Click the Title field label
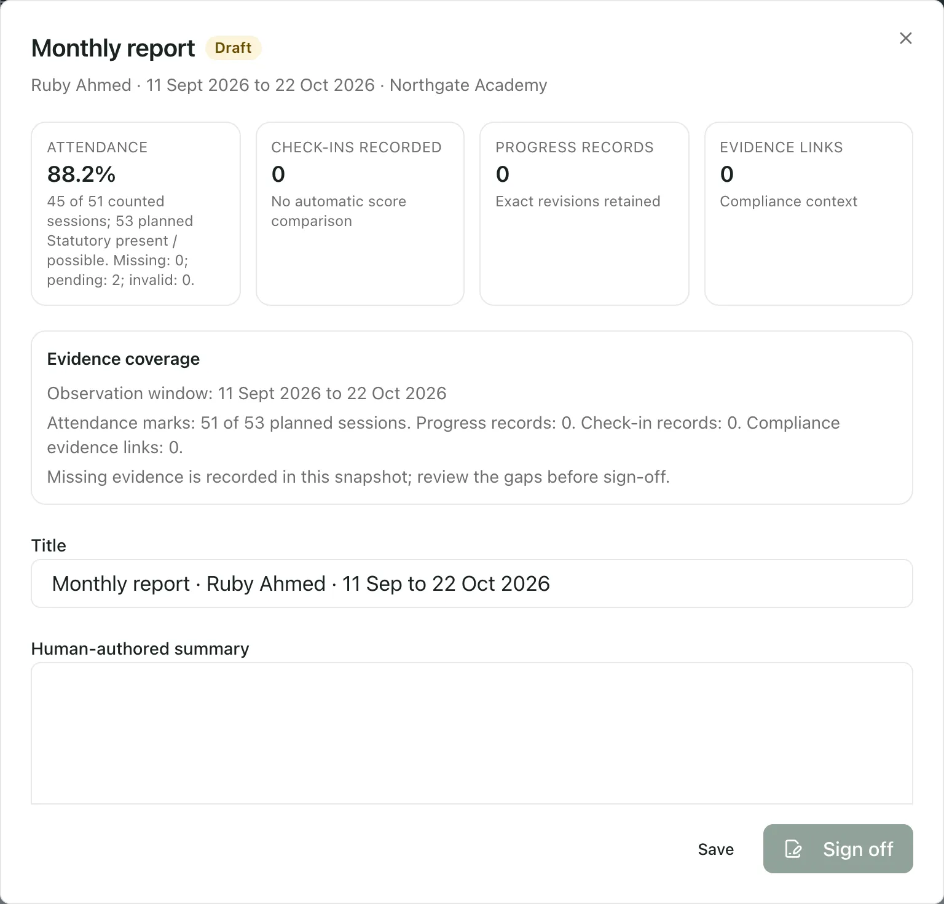944x904 pixels. 49,545
